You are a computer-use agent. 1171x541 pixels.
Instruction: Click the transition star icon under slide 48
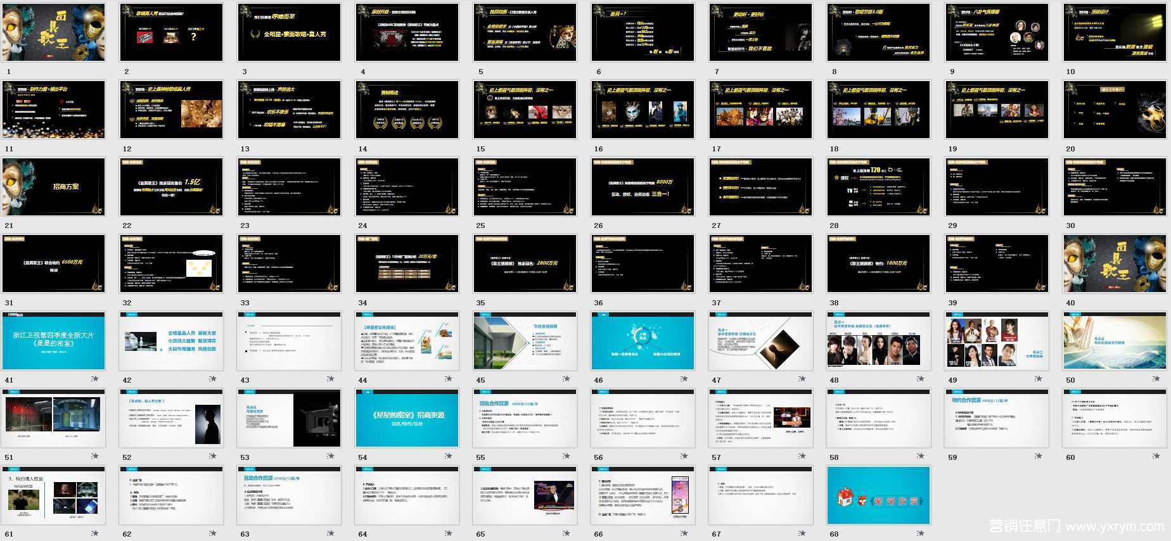(920, 379)
